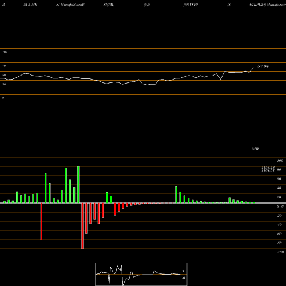This screenshot has width=286, height=286.
Task: Click the 50 label on RSI axis
Action: pyautogui.click(x=4, y=75)
